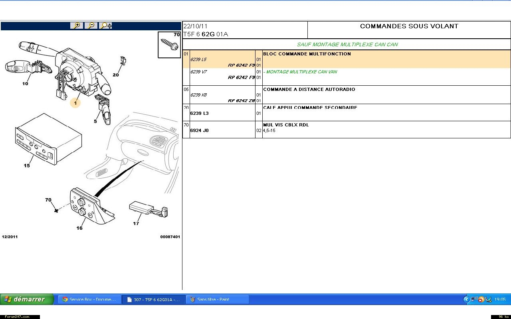The height and width of the screenshot is (319, 511).
Task: Click callout 20 next to the clip
Action: [116, 75]
